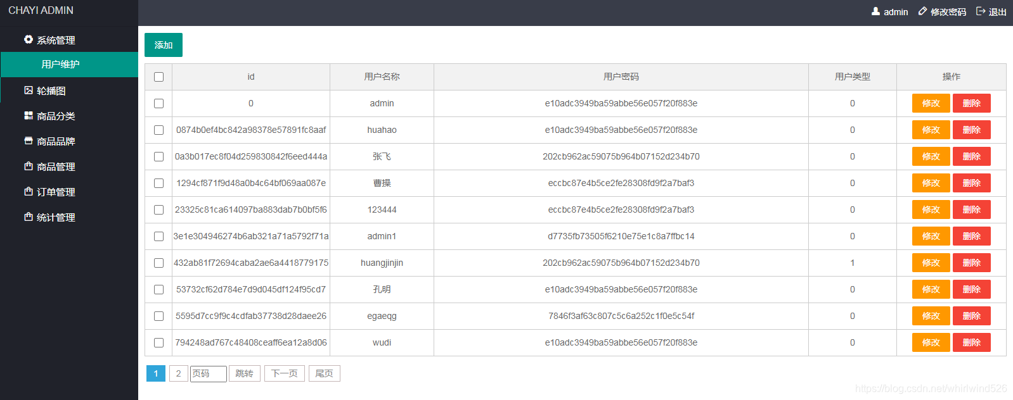Click the pencil icon beside 修改密码
The height and width of the screenshot is (400, 1013).
pyautogui.click(x=922, y=11)
